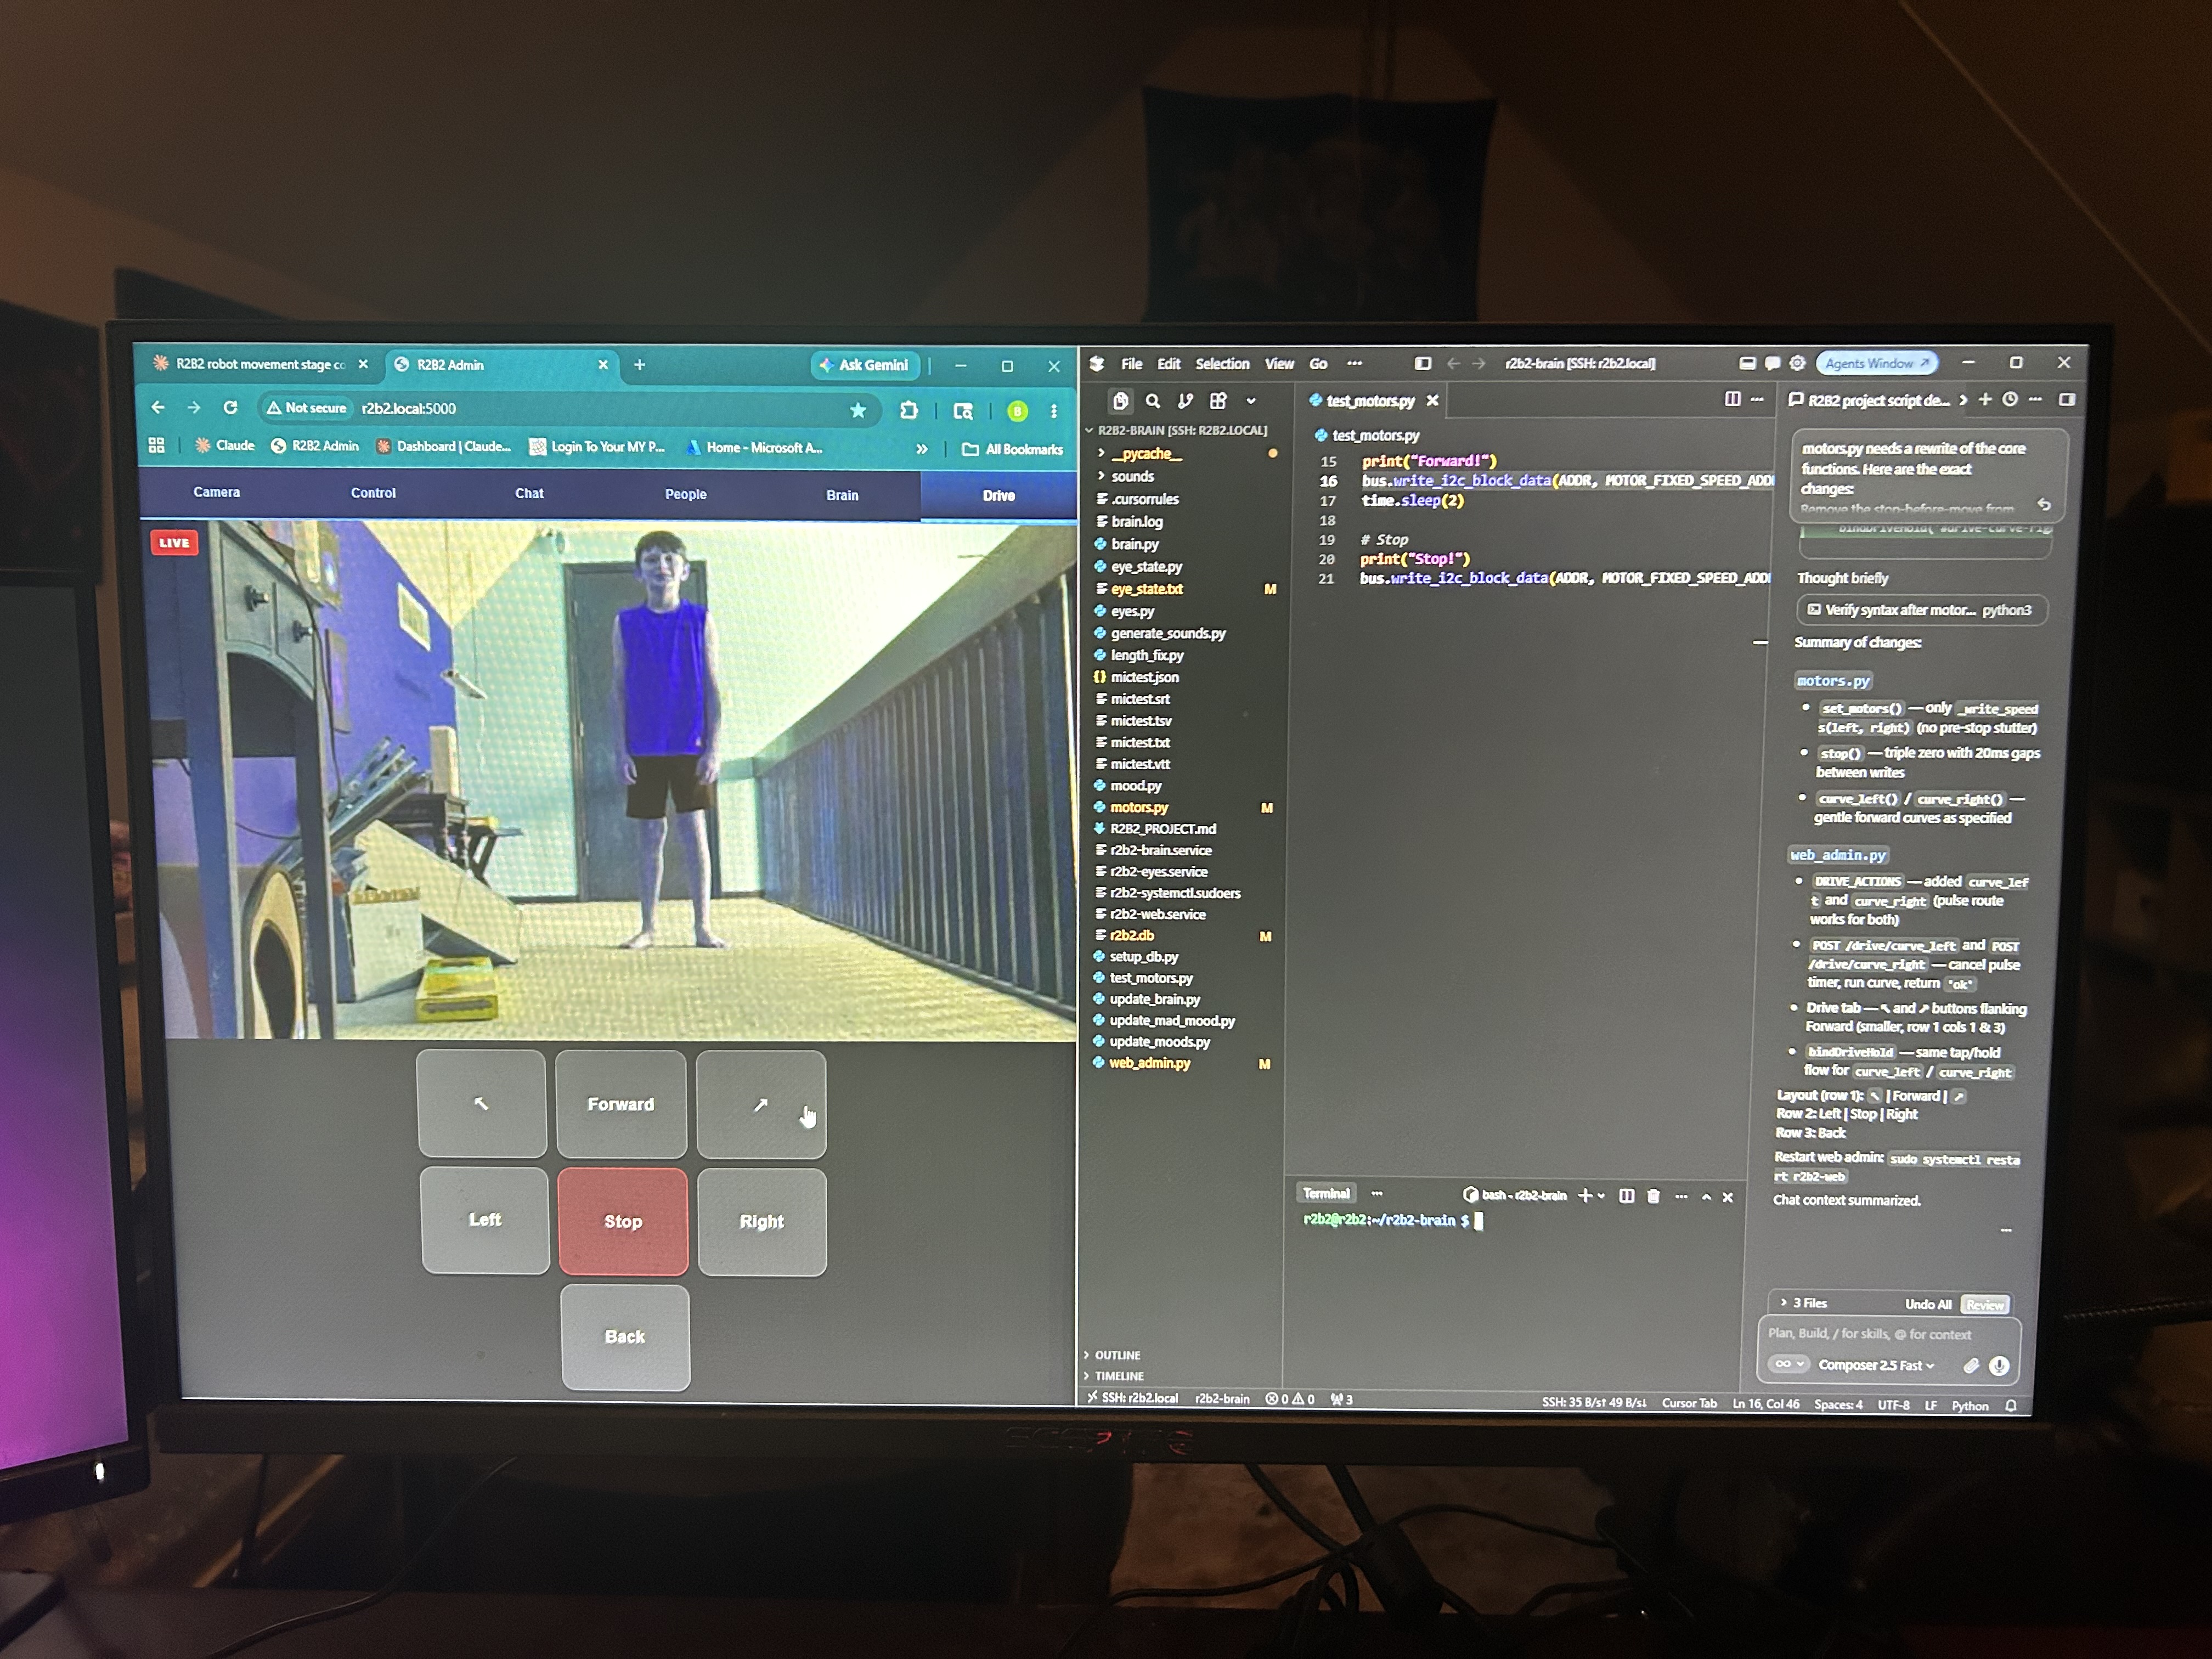
Task: Attach file with paperclip icon in chat
Action: click(1971, 1365)
